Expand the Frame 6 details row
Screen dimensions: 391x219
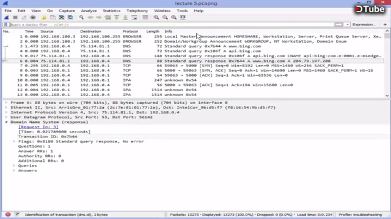[x=6, y=103]
